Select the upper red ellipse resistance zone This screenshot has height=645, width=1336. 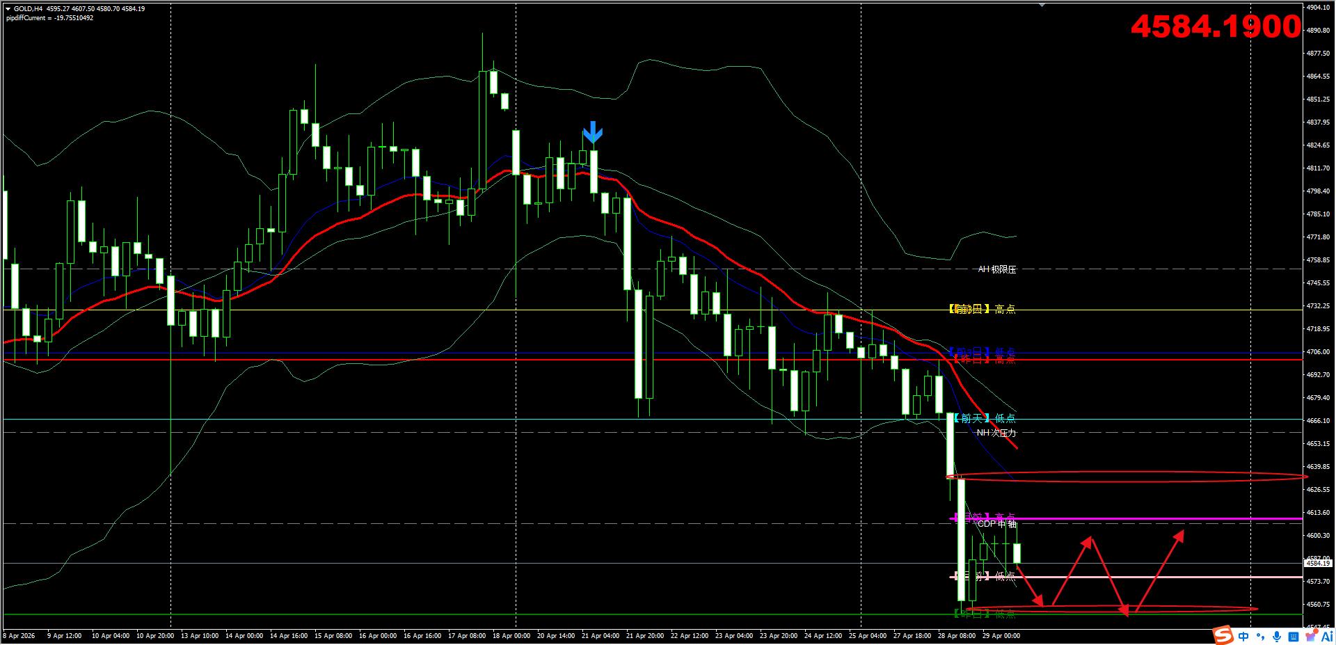(1127, 477)
